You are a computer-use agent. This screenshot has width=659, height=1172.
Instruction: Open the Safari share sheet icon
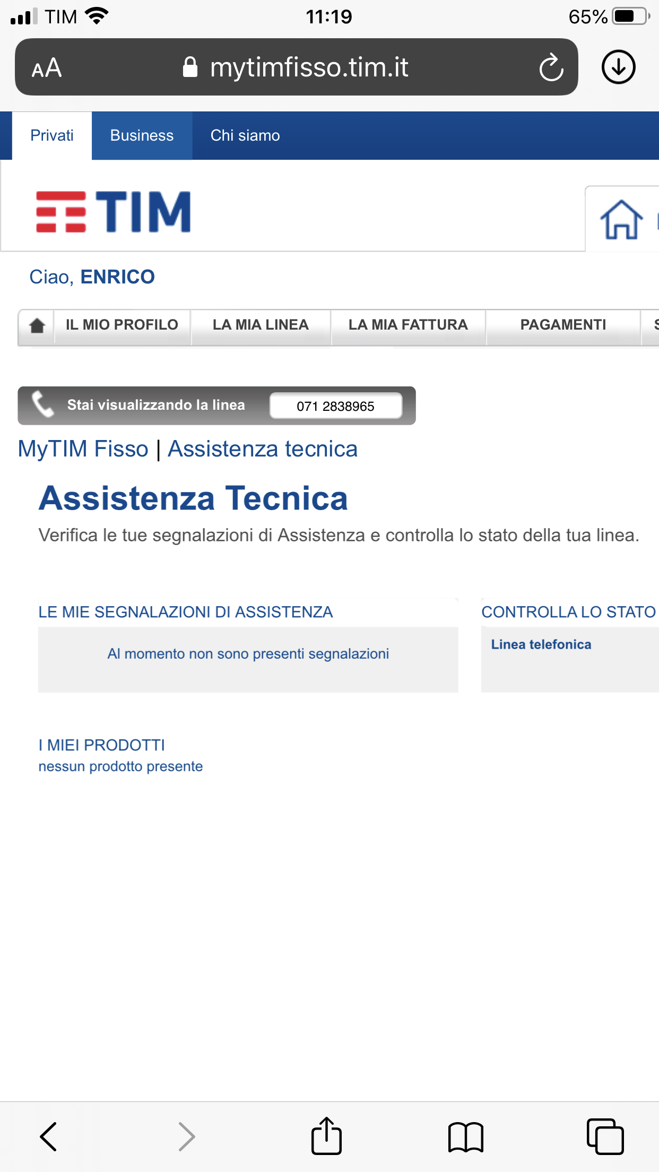point(326,1135)
